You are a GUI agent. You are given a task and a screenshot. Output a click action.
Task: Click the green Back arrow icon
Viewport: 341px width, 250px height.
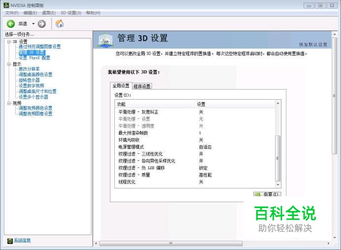pyautogui.click(x=11, y=24)
